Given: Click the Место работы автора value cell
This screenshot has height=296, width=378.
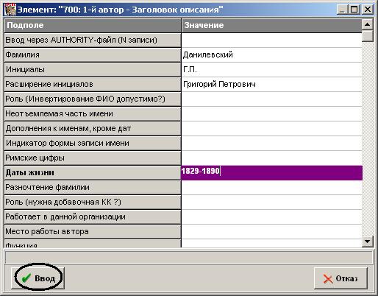Looking at the screenshot, I should point(271,231).
